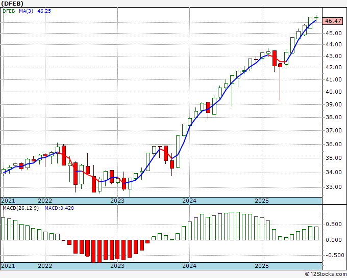Click 2023 on the price chart timeline
Screen dimensions: 347x278
[x=117, y=201]
